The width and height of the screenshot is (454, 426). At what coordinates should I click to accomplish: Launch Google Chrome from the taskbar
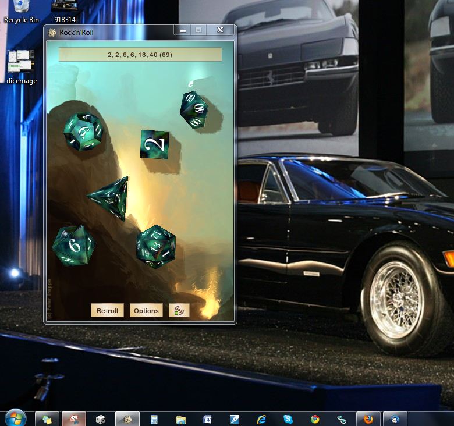click(315, 419)
